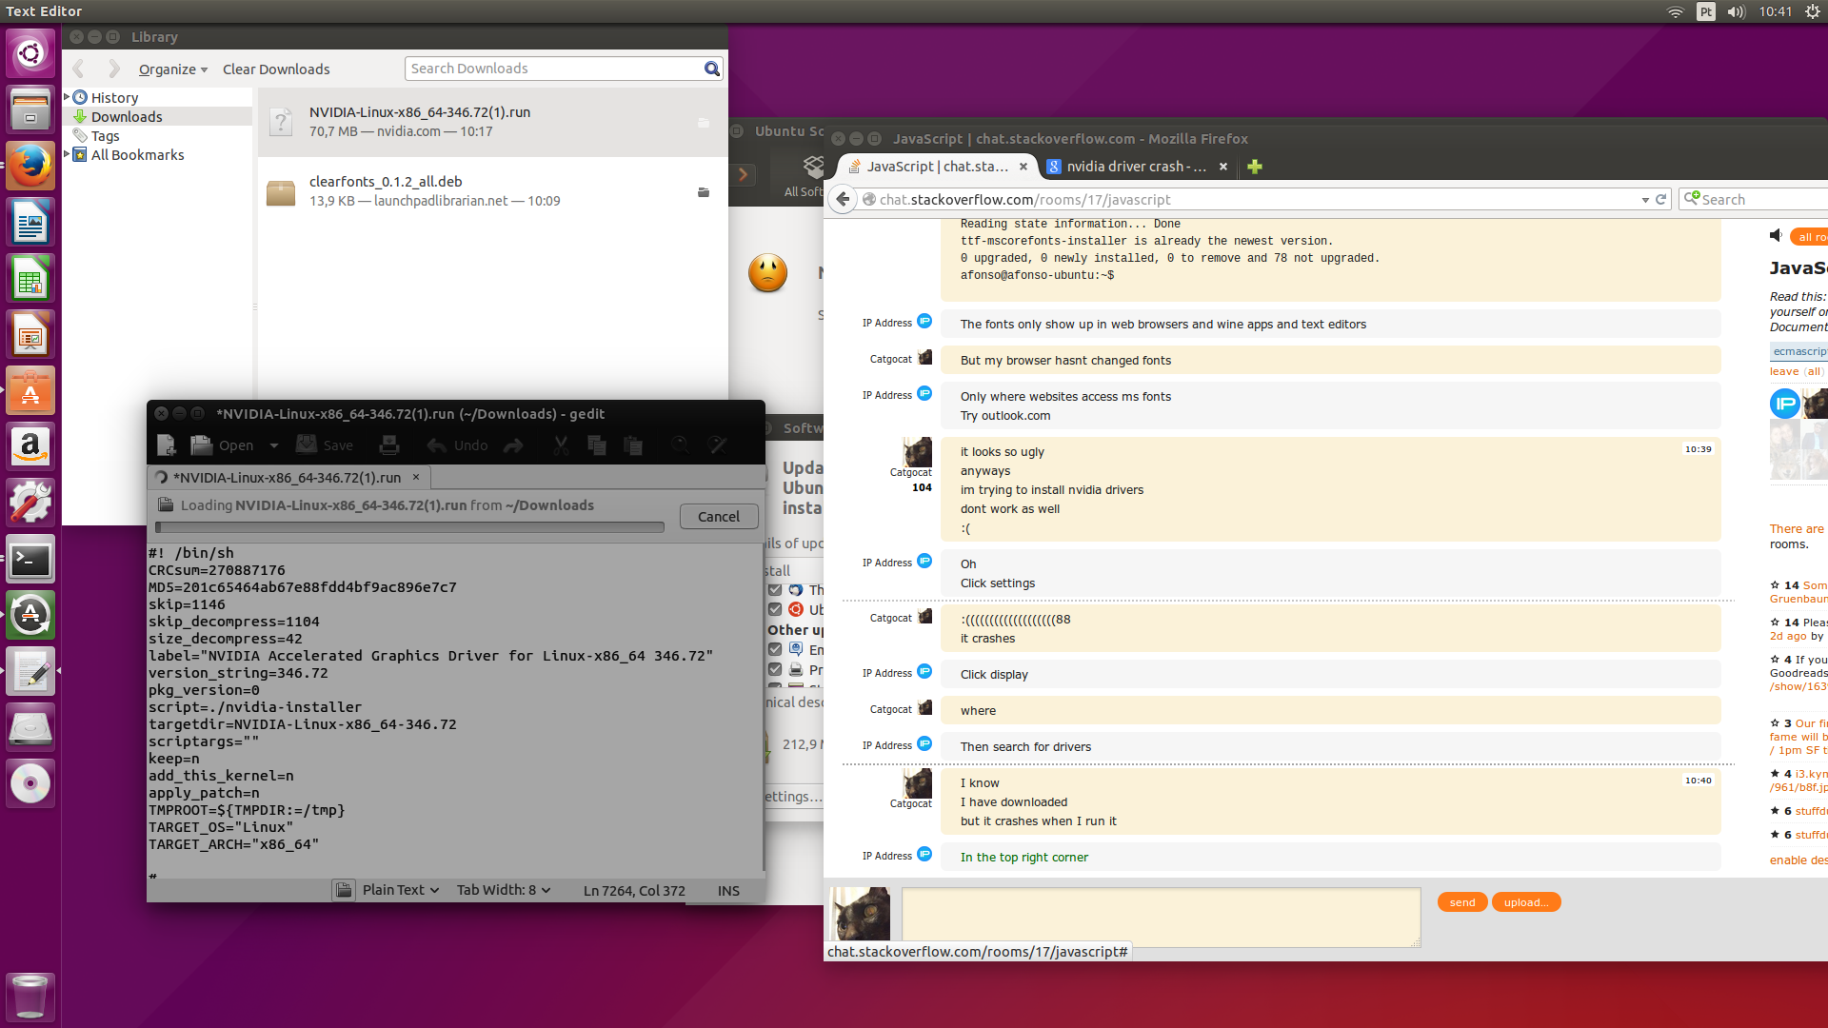Viewport: 1828px width, 1028px height.
Task: Click the Find and Replace icon in gedit
Action: pos(717,445)
